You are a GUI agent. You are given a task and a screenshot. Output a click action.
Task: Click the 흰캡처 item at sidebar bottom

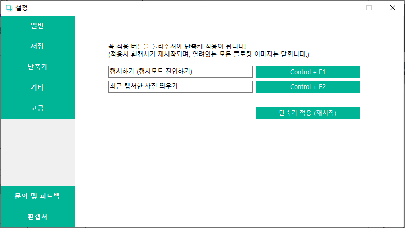[38, 217]
